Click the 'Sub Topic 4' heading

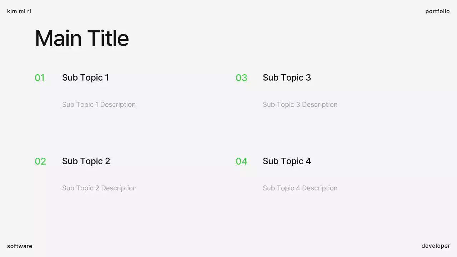[x=287, y=161]
